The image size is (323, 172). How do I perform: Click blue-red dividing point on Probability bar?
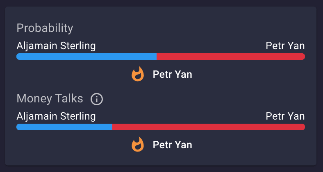[x=157, y=57]
